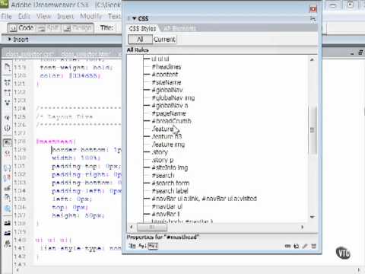Viewport: 365px width, 274px height.
Task: Open the Modify menu
Action: pos(90,17)
